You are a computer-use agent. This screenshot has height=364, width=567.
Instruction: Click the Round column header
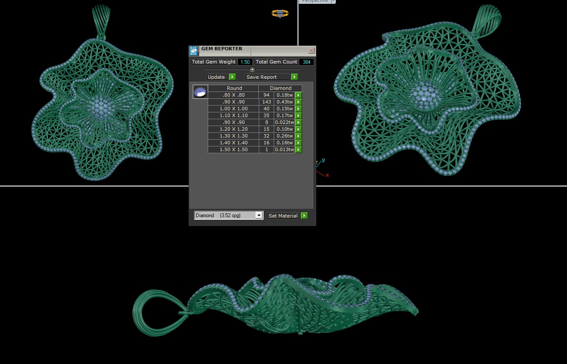click(x=234, y=88)
